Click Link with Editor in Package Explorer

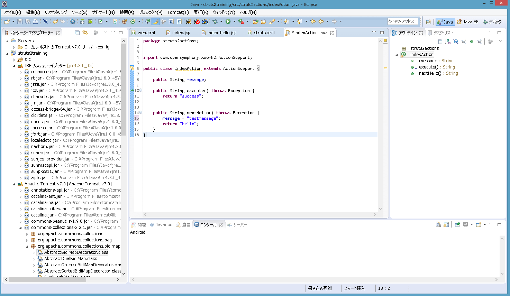click(85, 33)
